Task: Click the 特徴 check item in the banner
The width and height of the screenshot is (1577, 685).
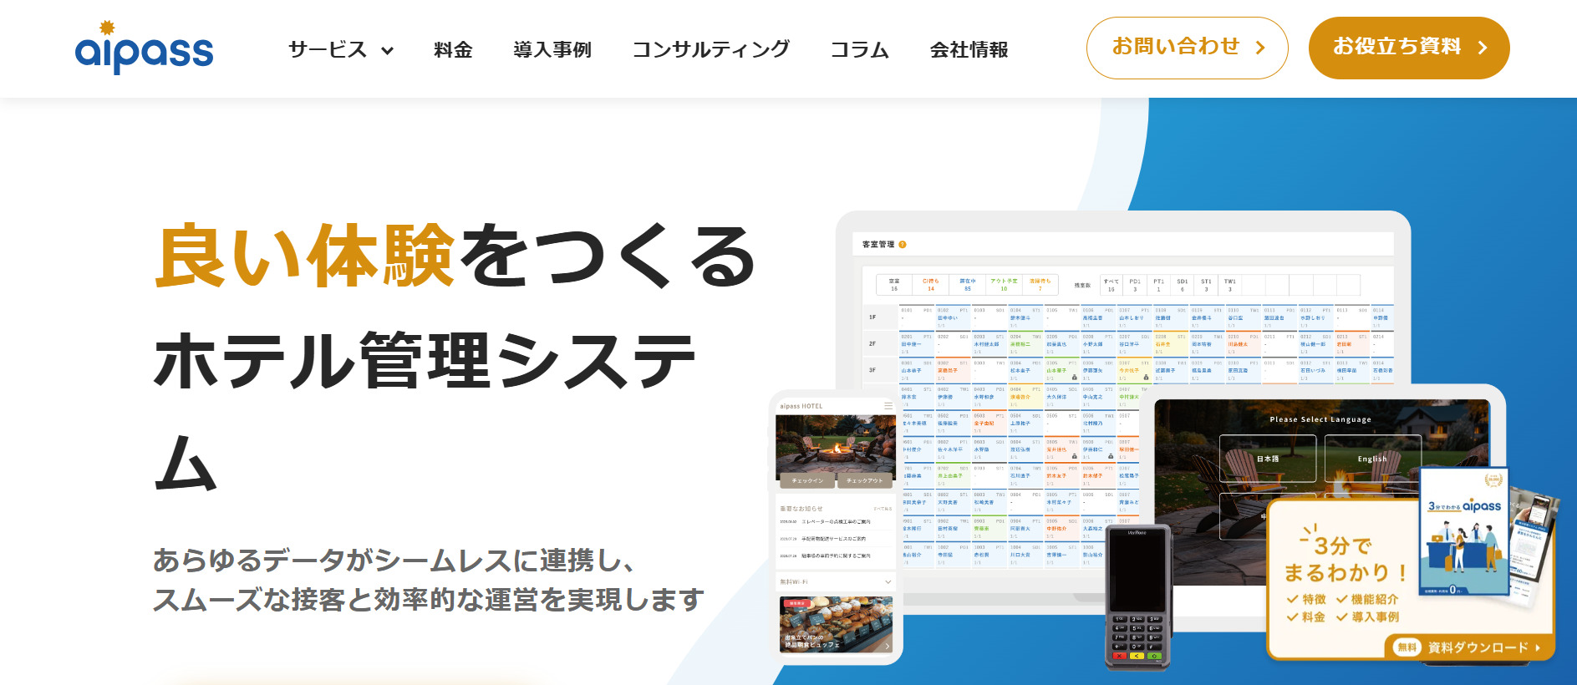Action: pos(1306,599)
